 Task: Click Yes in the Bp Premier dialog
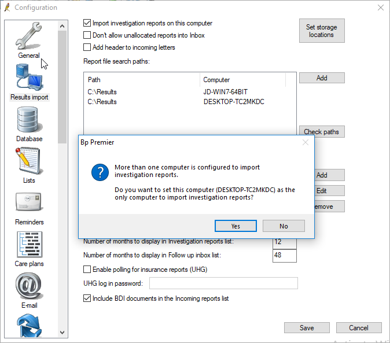click(x=236, y=226)
